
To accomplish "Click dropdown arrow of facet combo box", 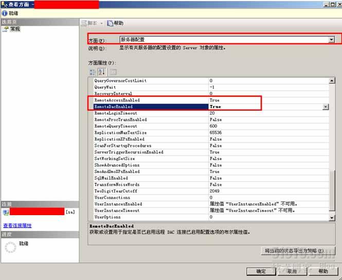I will [x=332, y=40].
